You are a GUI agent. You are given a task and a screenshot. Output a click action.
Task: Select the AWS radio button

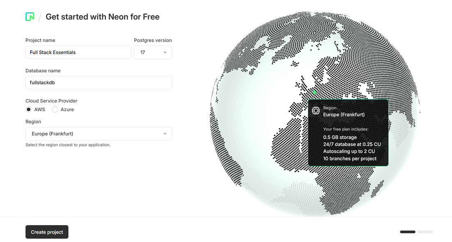(28, 110)
